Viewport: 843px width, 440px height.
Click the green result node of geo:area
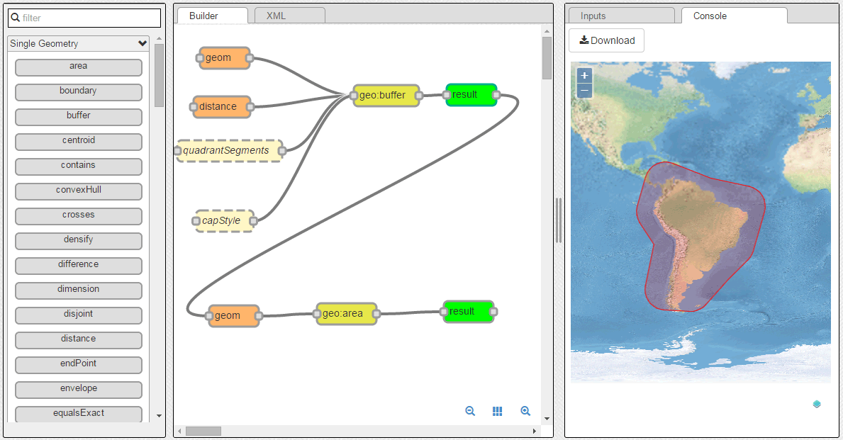(467, 312)
